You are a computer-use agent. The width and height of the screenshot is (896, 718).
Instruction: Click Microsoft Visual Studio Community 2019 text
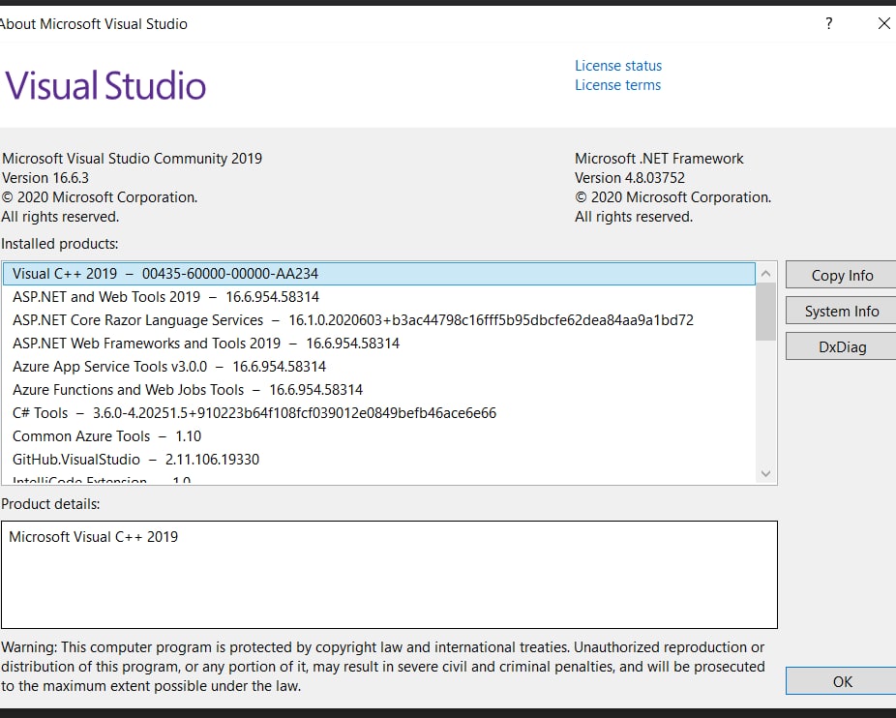point(132,159)
